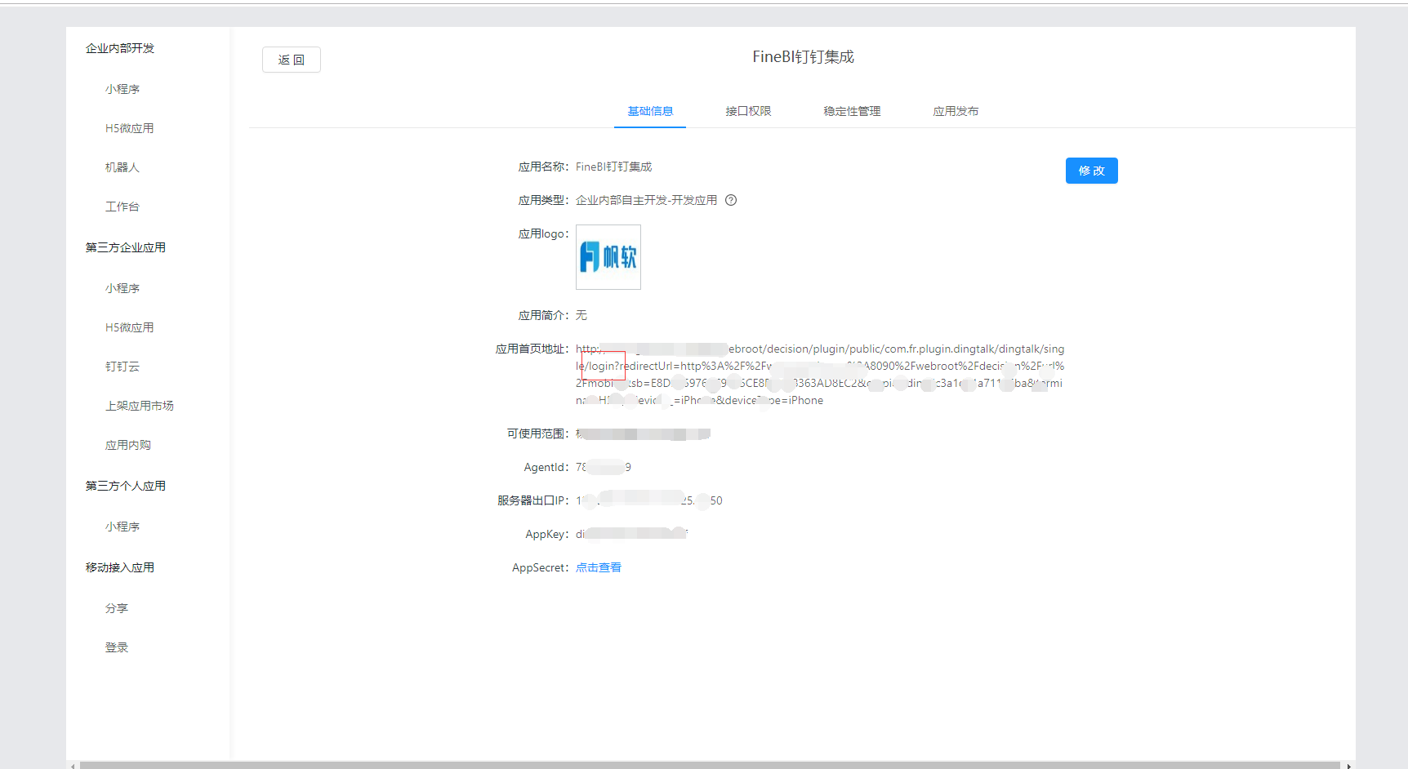Click the 点击查看 AppSecret link
This screenshot has width=1408, height=769.
click(599, 567)
